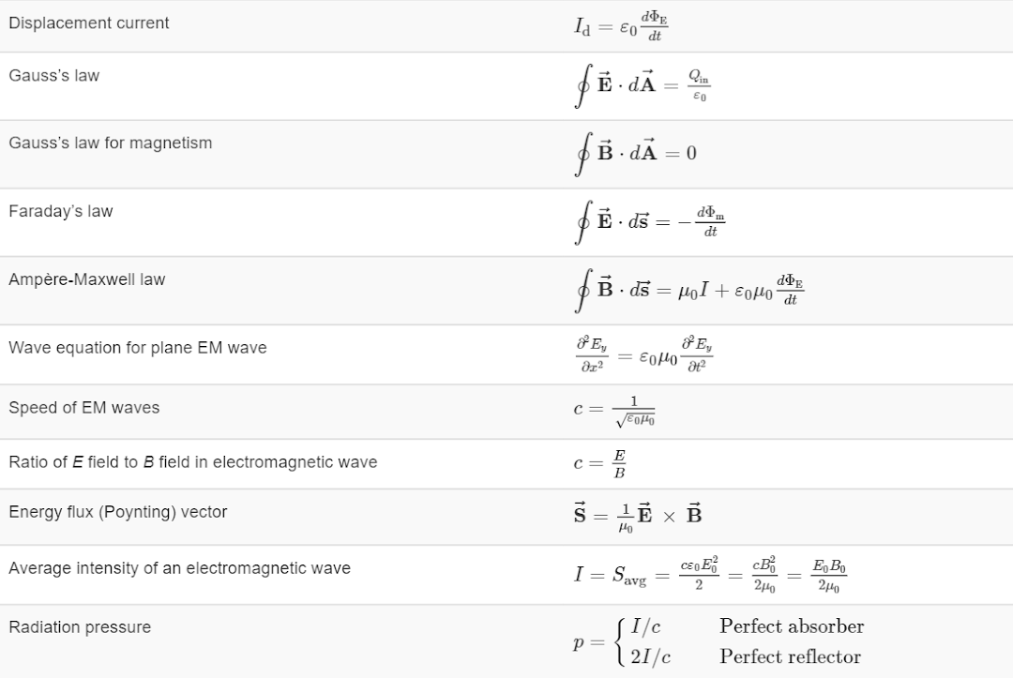Click the Poynting vector cross product formula

point(638,517)
